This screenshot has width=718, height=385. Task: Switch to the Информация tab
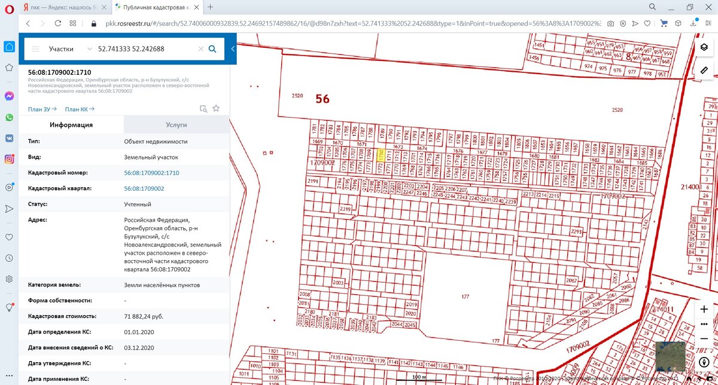tap(71, 124)
